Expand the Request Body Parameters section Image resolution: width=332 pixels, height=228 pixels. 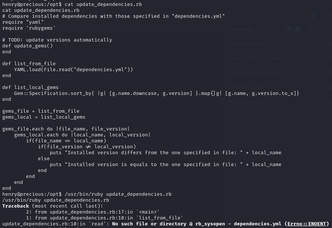257,73
